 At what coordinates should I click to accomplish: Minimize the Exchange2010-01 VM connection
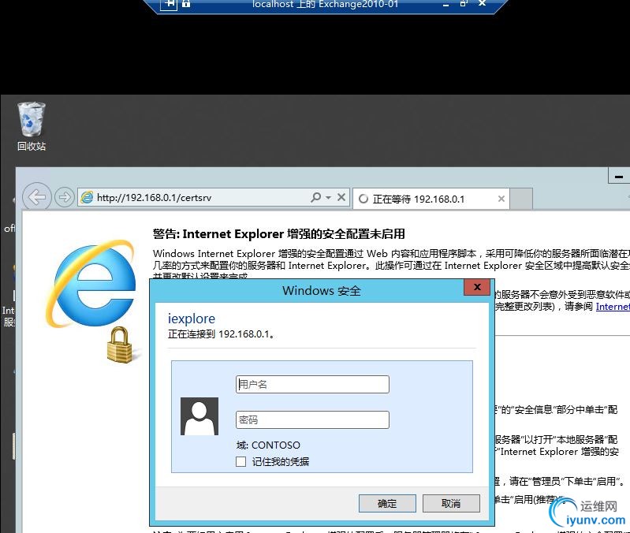tap(445, 5)
